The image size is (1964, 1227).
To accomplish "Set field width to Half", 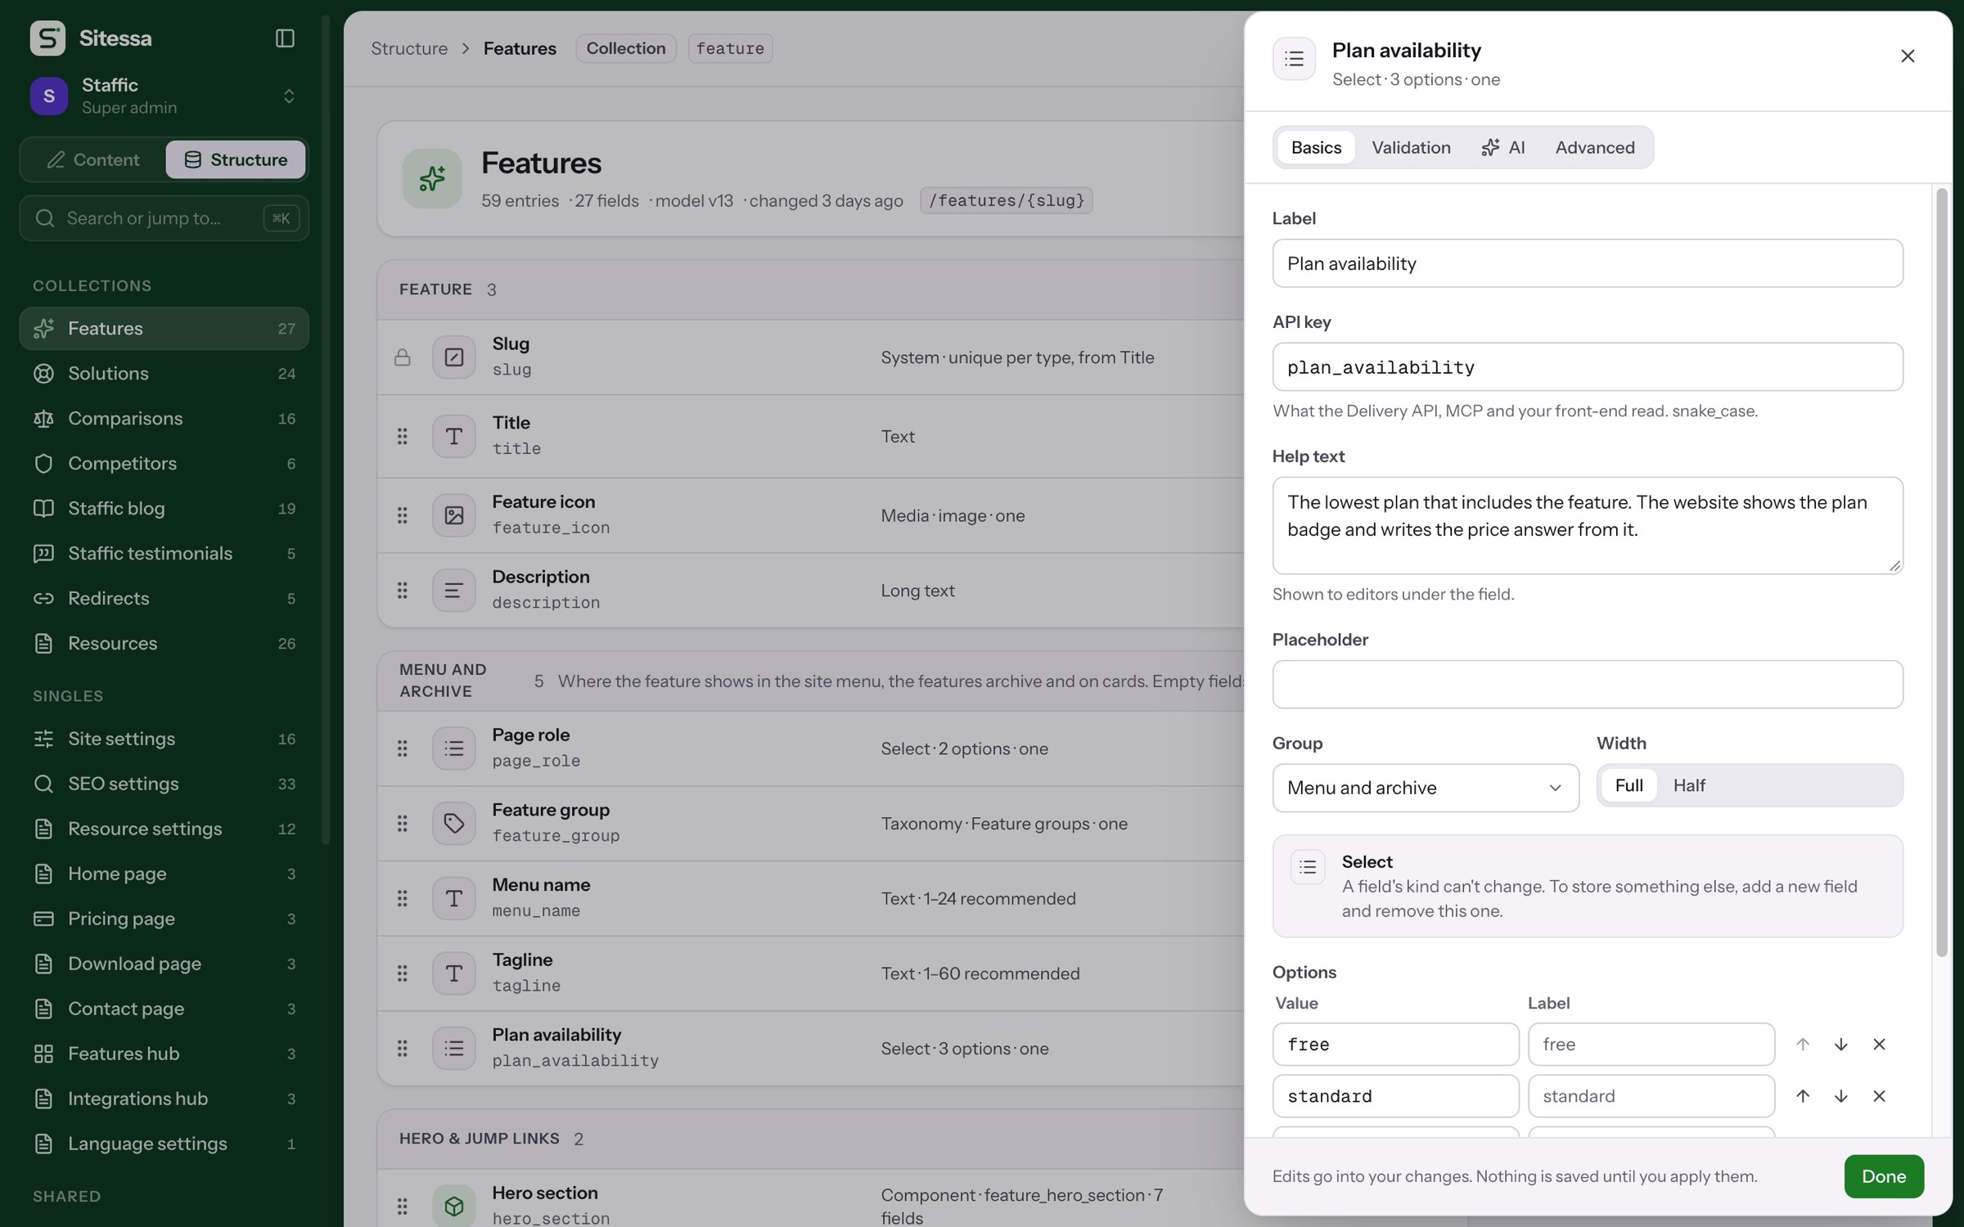I will 1689,785.
